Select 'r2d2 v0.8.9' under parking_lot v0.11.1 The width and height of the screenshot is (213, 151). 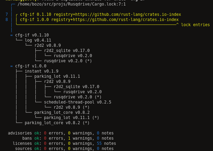point(57,82)
